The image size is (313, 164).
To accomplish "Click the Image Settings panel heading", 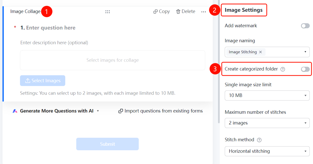I will [x=244, y=10].
